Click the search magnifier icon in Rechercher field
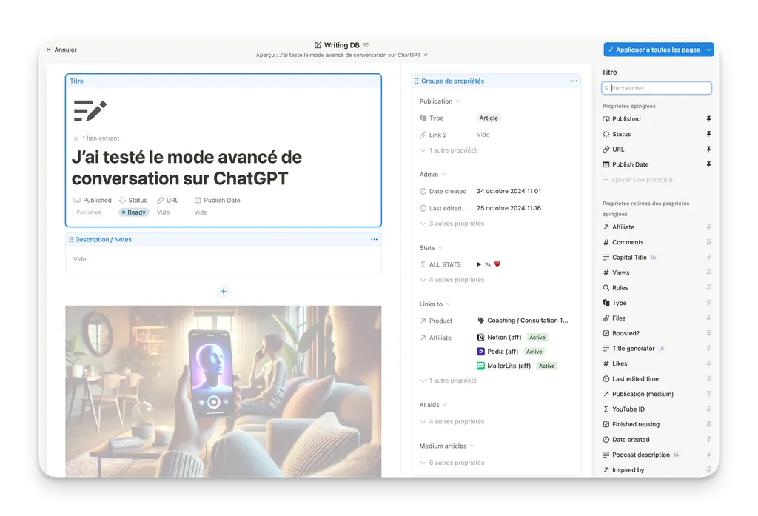758x516 pixels. (x=607, y=88)
